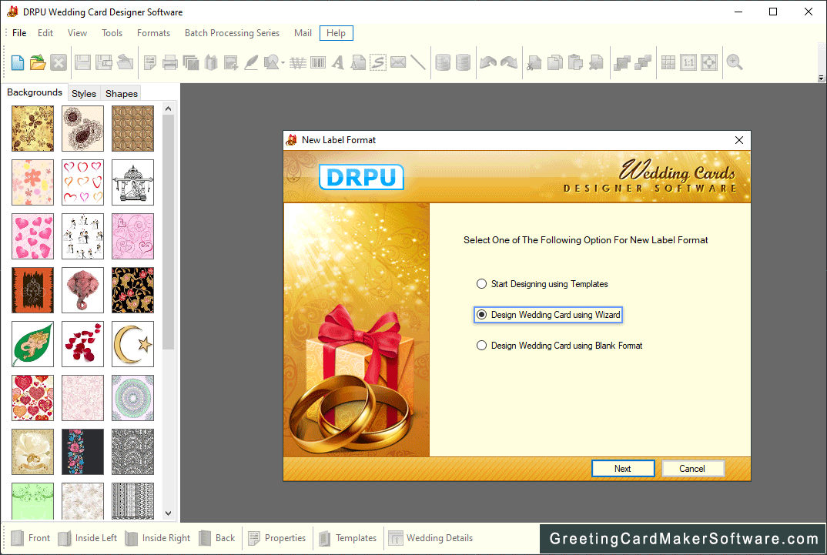Expand toolbar overflow arrow at right edge
The image size is (827, 555).
click(x=821, y=78)
